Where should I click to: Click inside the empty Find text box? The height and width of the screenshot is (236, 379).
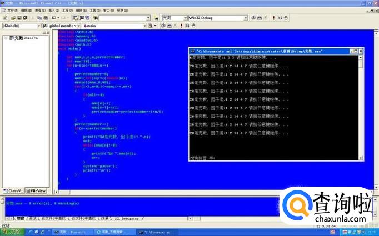[x=123, y=18]
